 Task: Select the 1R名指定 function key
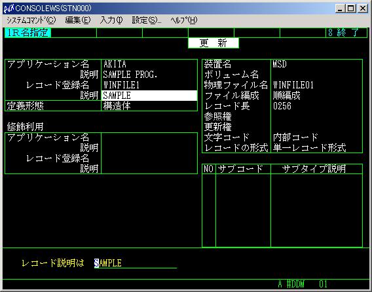pyautogui.click(x=28, y=33)
